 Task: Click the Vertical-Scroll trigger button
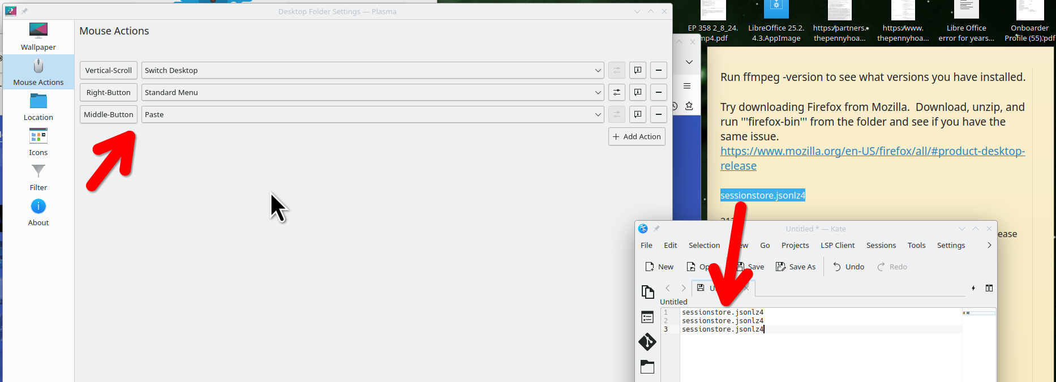coord(109,70)
